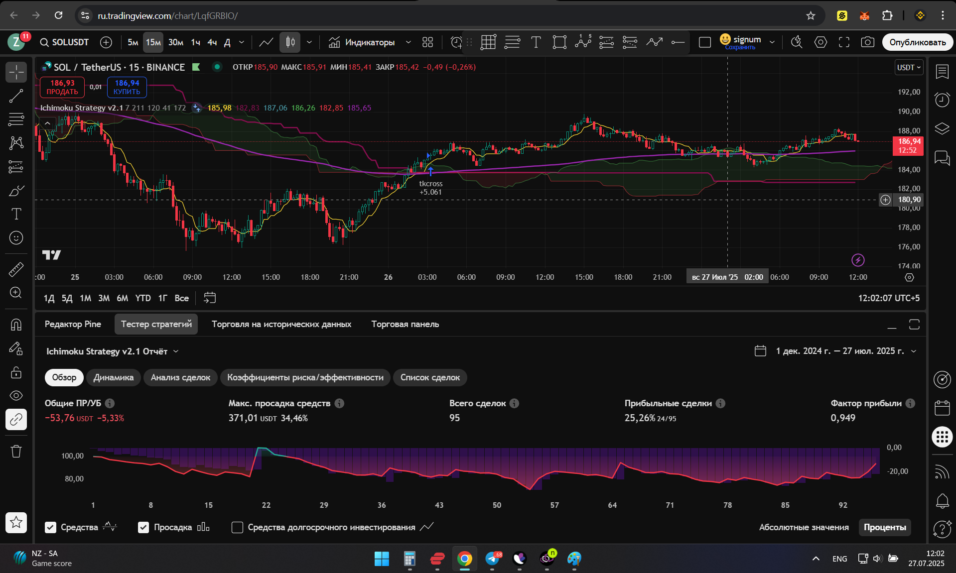Open the alerts clock icon

coord(942,100)
